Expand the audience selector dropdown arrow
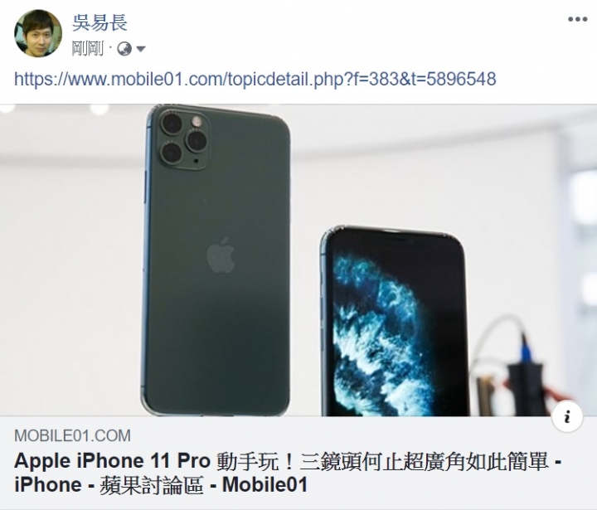This screenshot has width=597, height=510. [140, 49]
